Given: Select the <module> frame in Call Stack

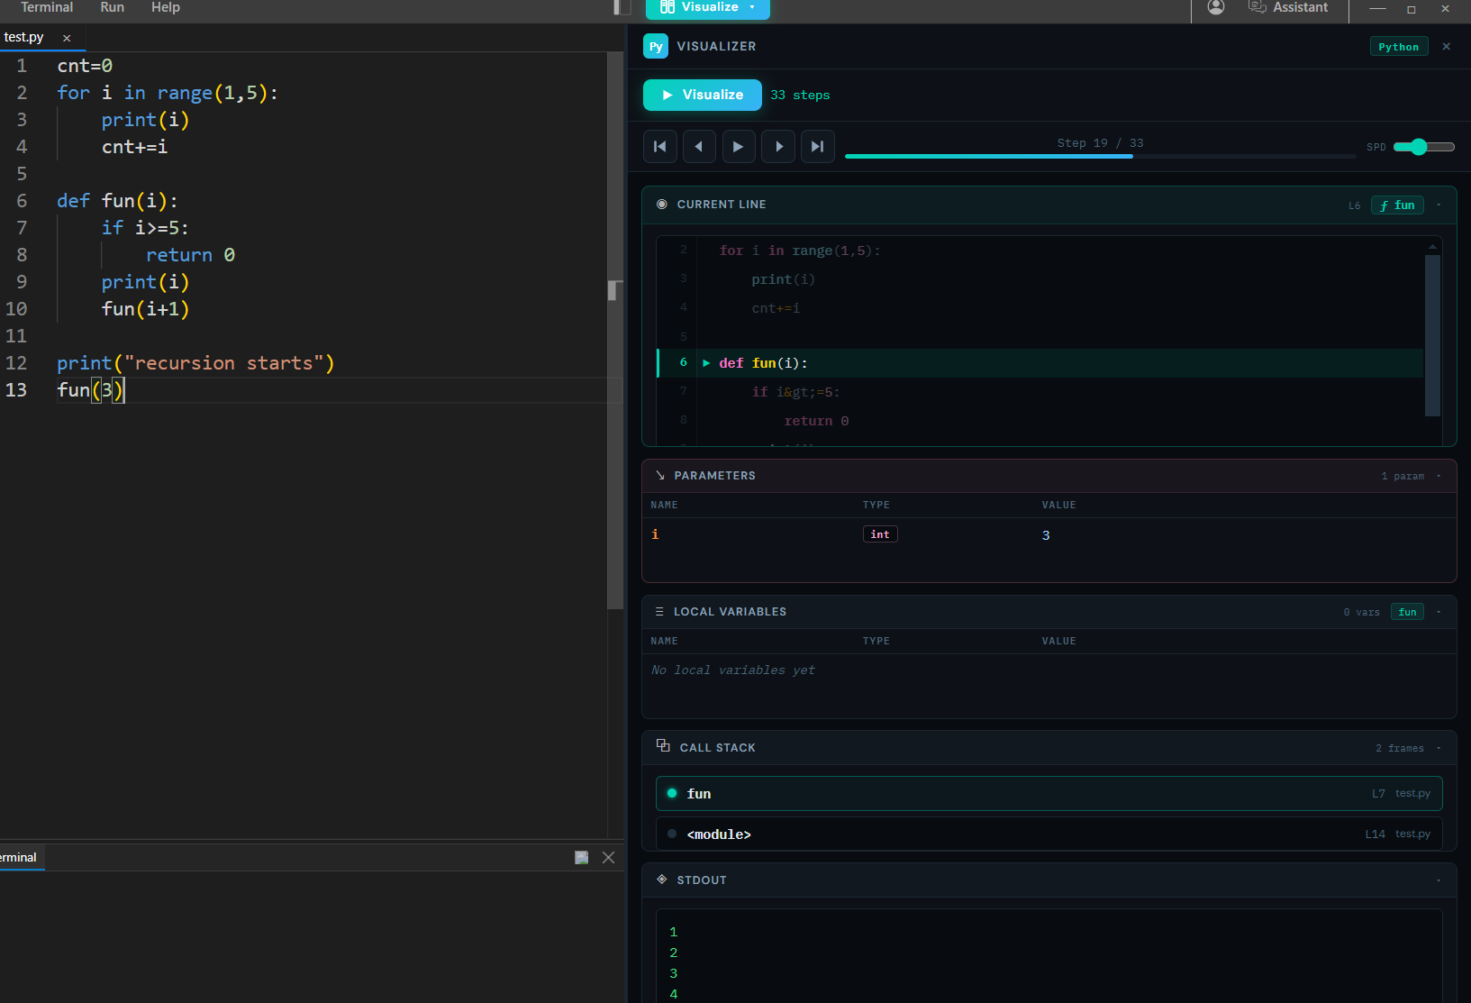Looking at the screenshot, I should 719,834.
